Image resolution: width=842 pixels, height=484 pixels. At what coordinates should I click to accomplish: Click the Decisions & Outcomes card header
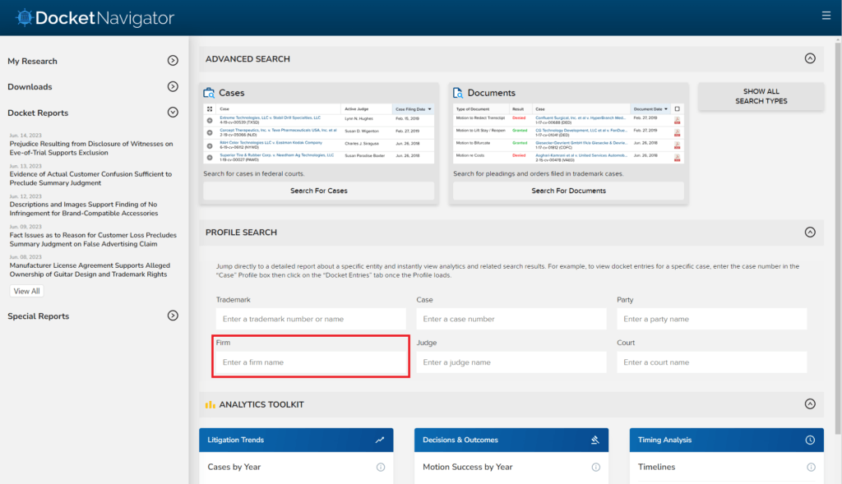coord(511,440)
